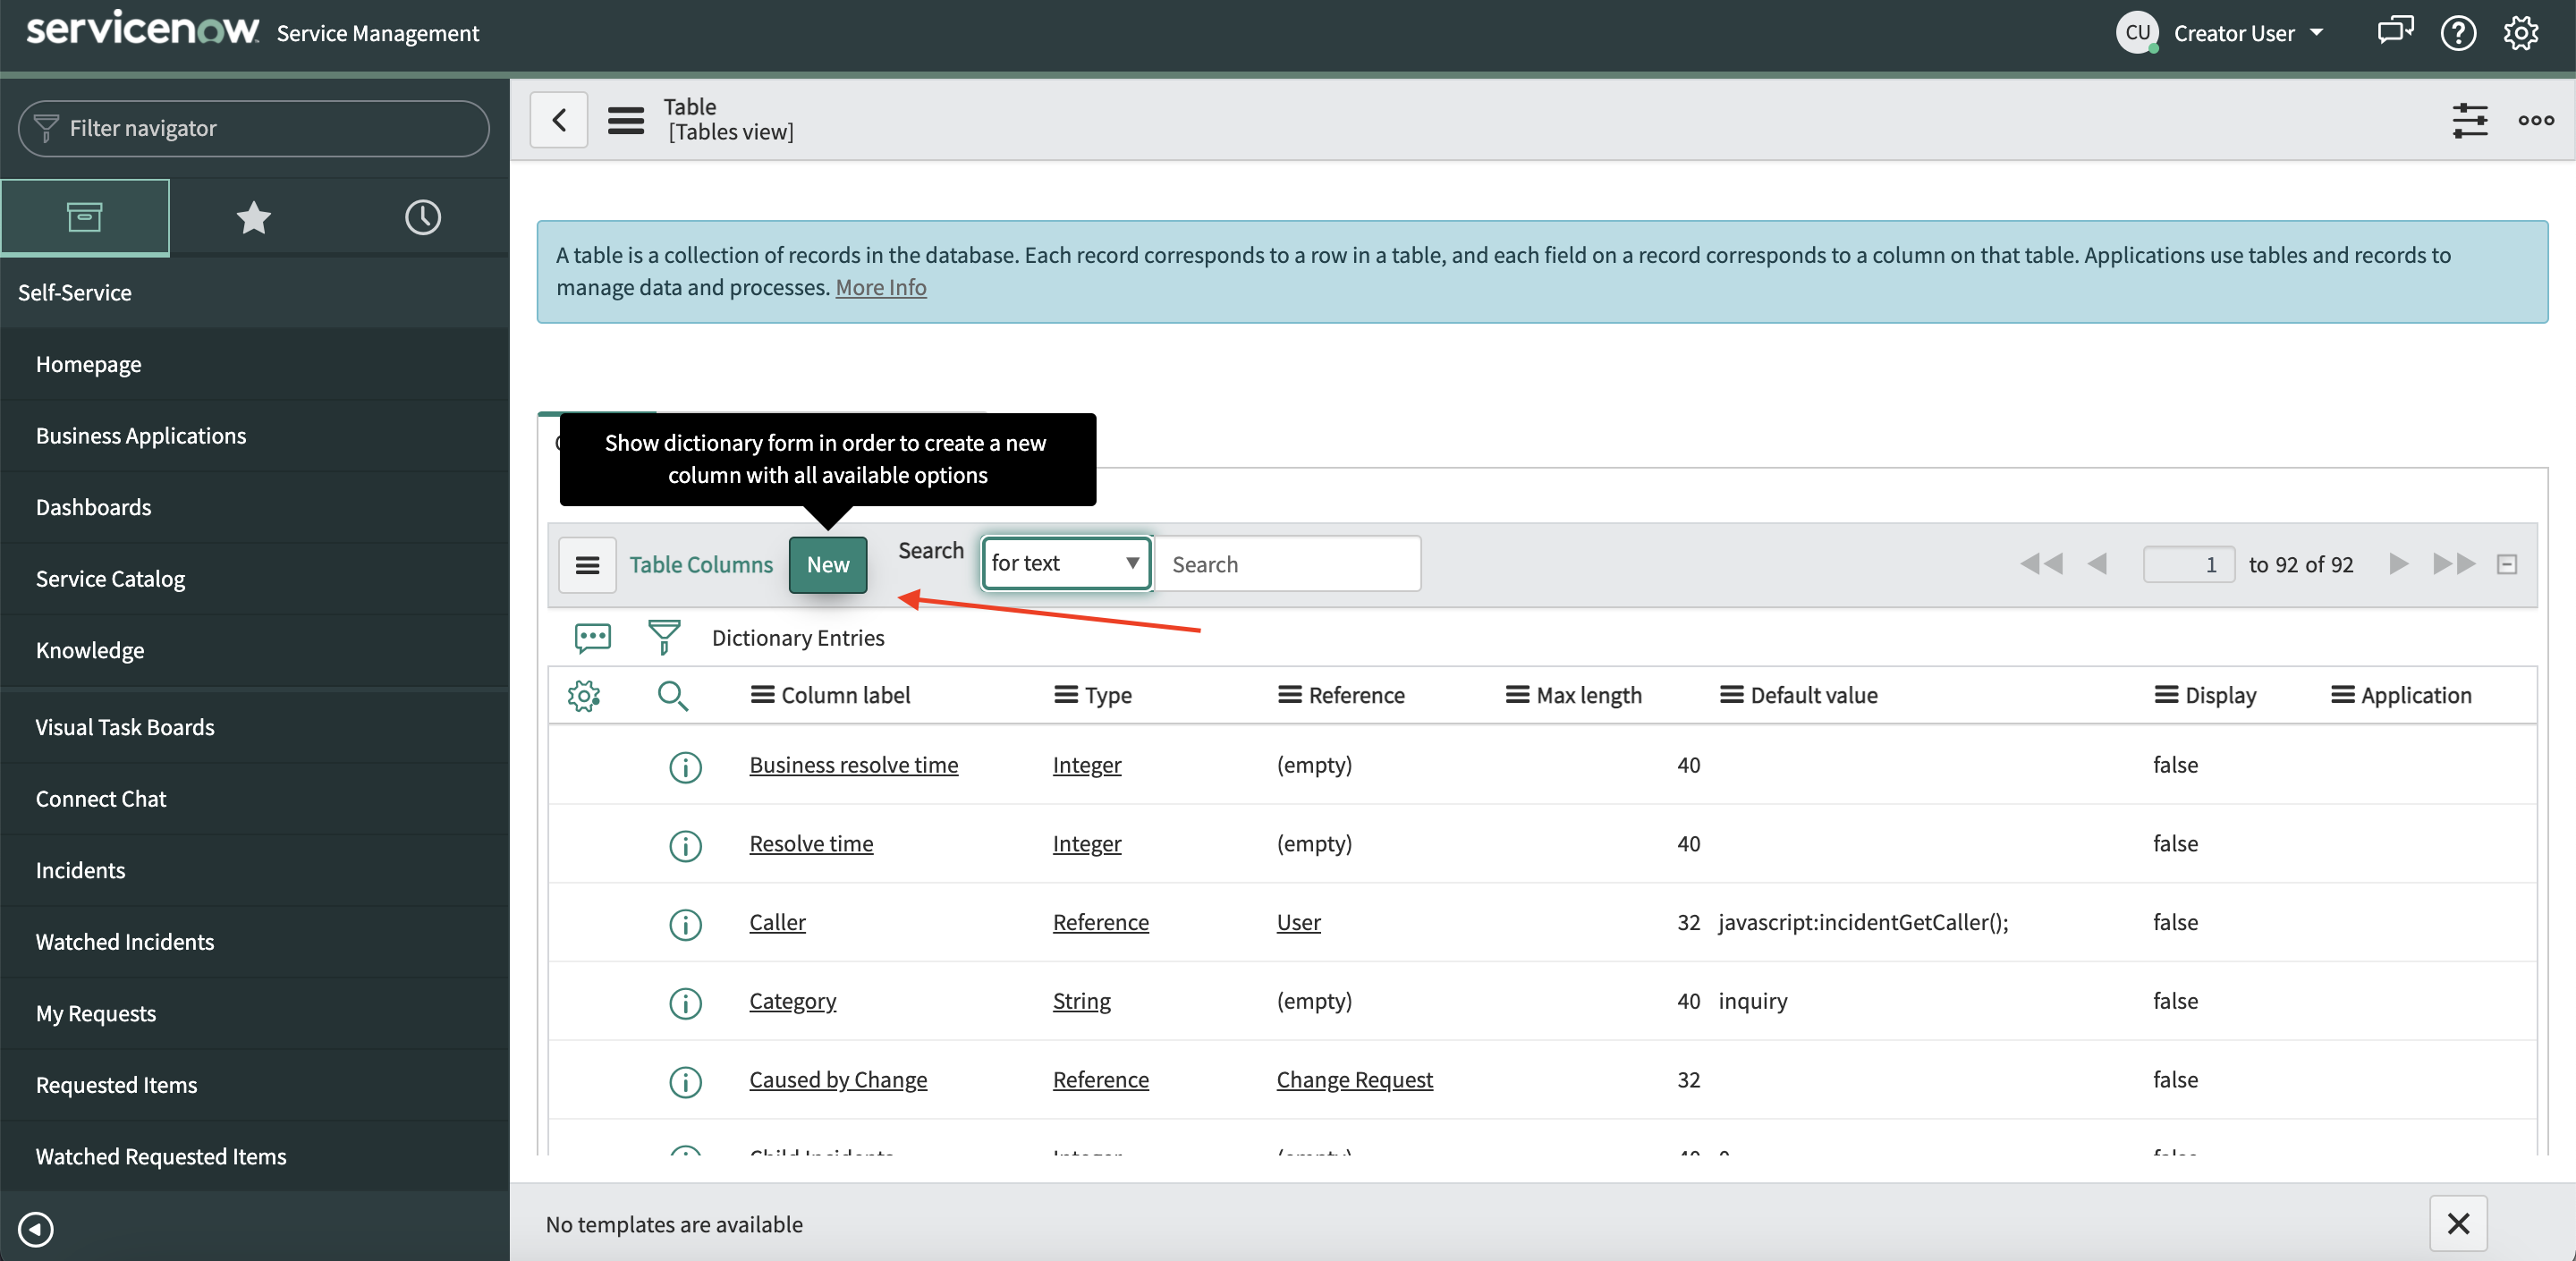The width and height of the screenshot is (2576, 1261).
Task: Click the list Search text box
Action: (x=1288, y=564)
